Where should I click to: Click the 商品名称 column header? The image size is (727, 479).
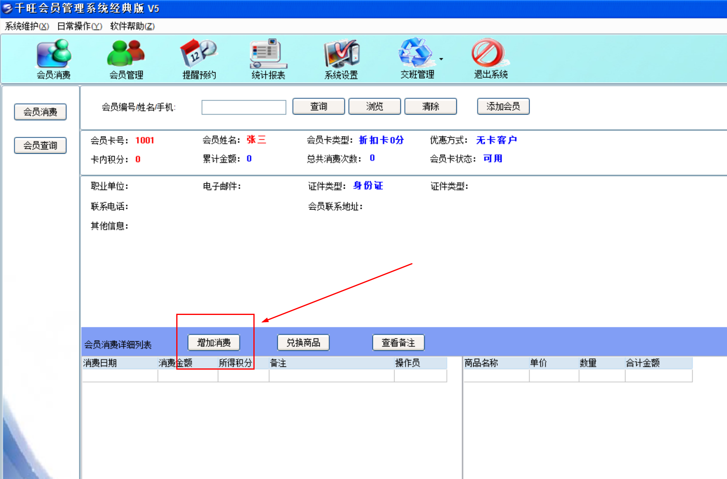[x=496, y=363]
